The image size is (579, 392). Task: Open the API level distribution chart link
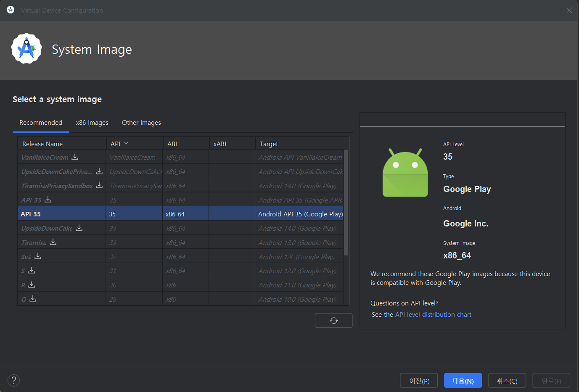click(x=433, y=315)
